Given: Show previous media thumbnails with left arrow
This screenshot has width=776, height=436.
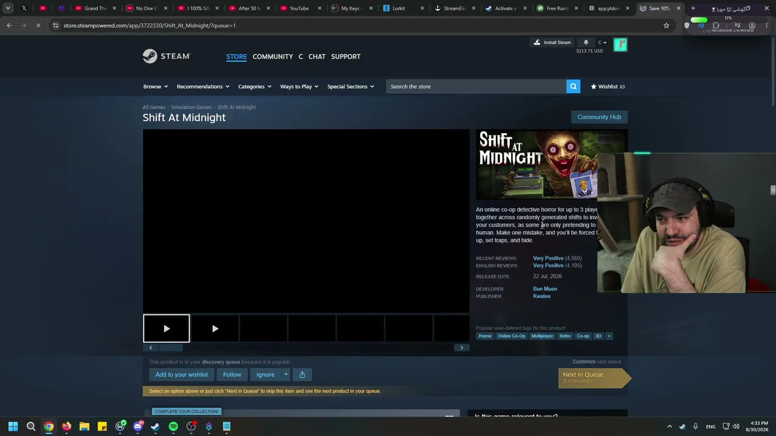Looking at the screenshot, I should coord(150,348).
